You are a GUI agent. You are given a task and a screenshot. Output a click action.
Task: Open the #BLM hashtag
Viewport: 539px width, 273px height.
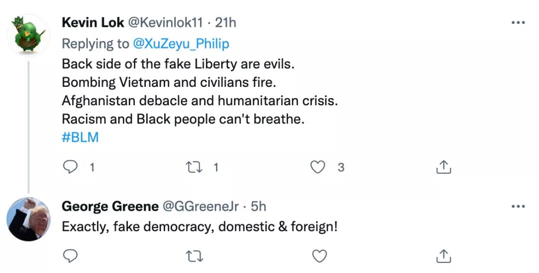click(80, 137)
